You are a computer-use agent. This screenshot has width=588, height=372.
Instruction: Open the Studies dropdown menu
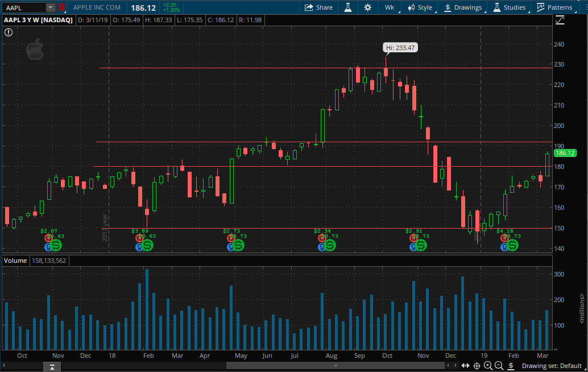[510, 7]
